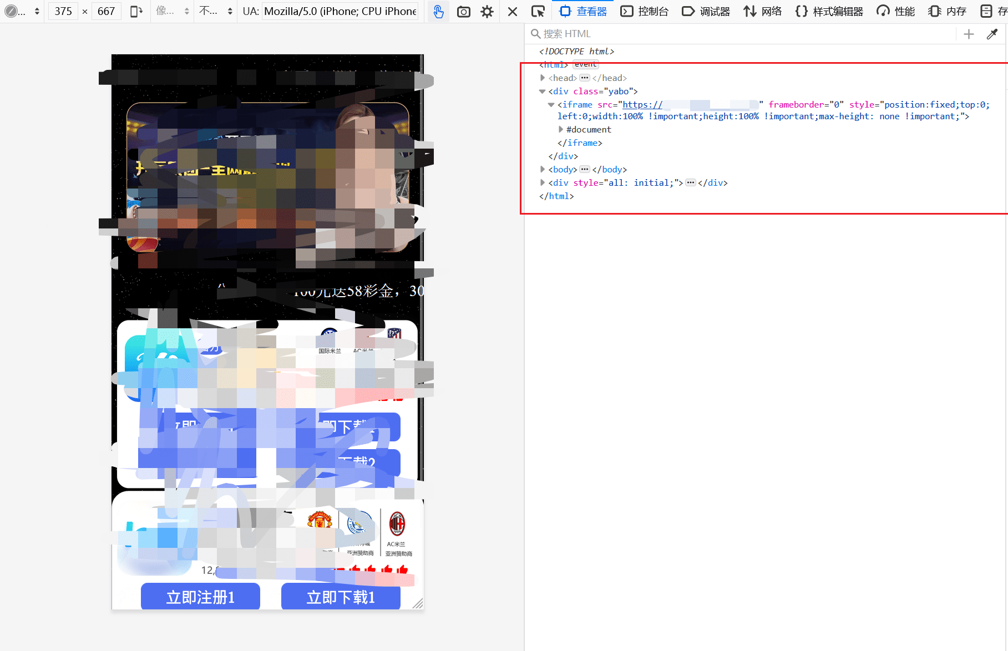Click the eyedropper color picker icon
1008x651 pixels.
[x=992, y=34]
